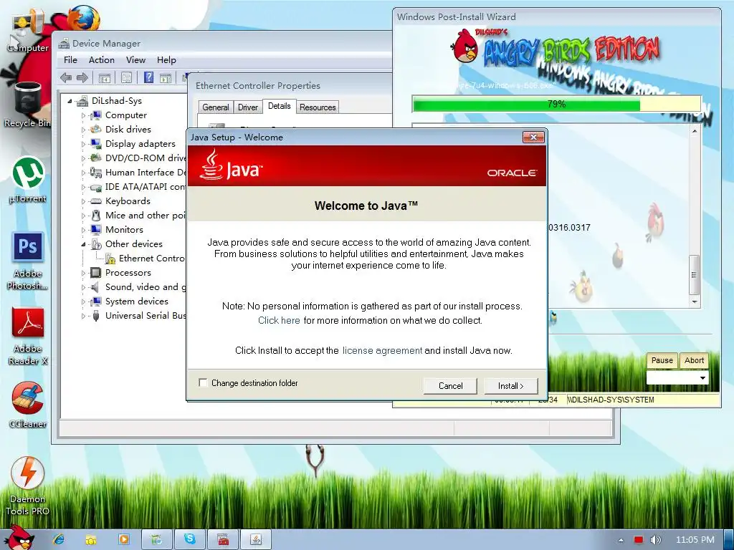Open the Action menu in Device Manager
The width and height of the screenshot is (734, 550).
point(102,60)
